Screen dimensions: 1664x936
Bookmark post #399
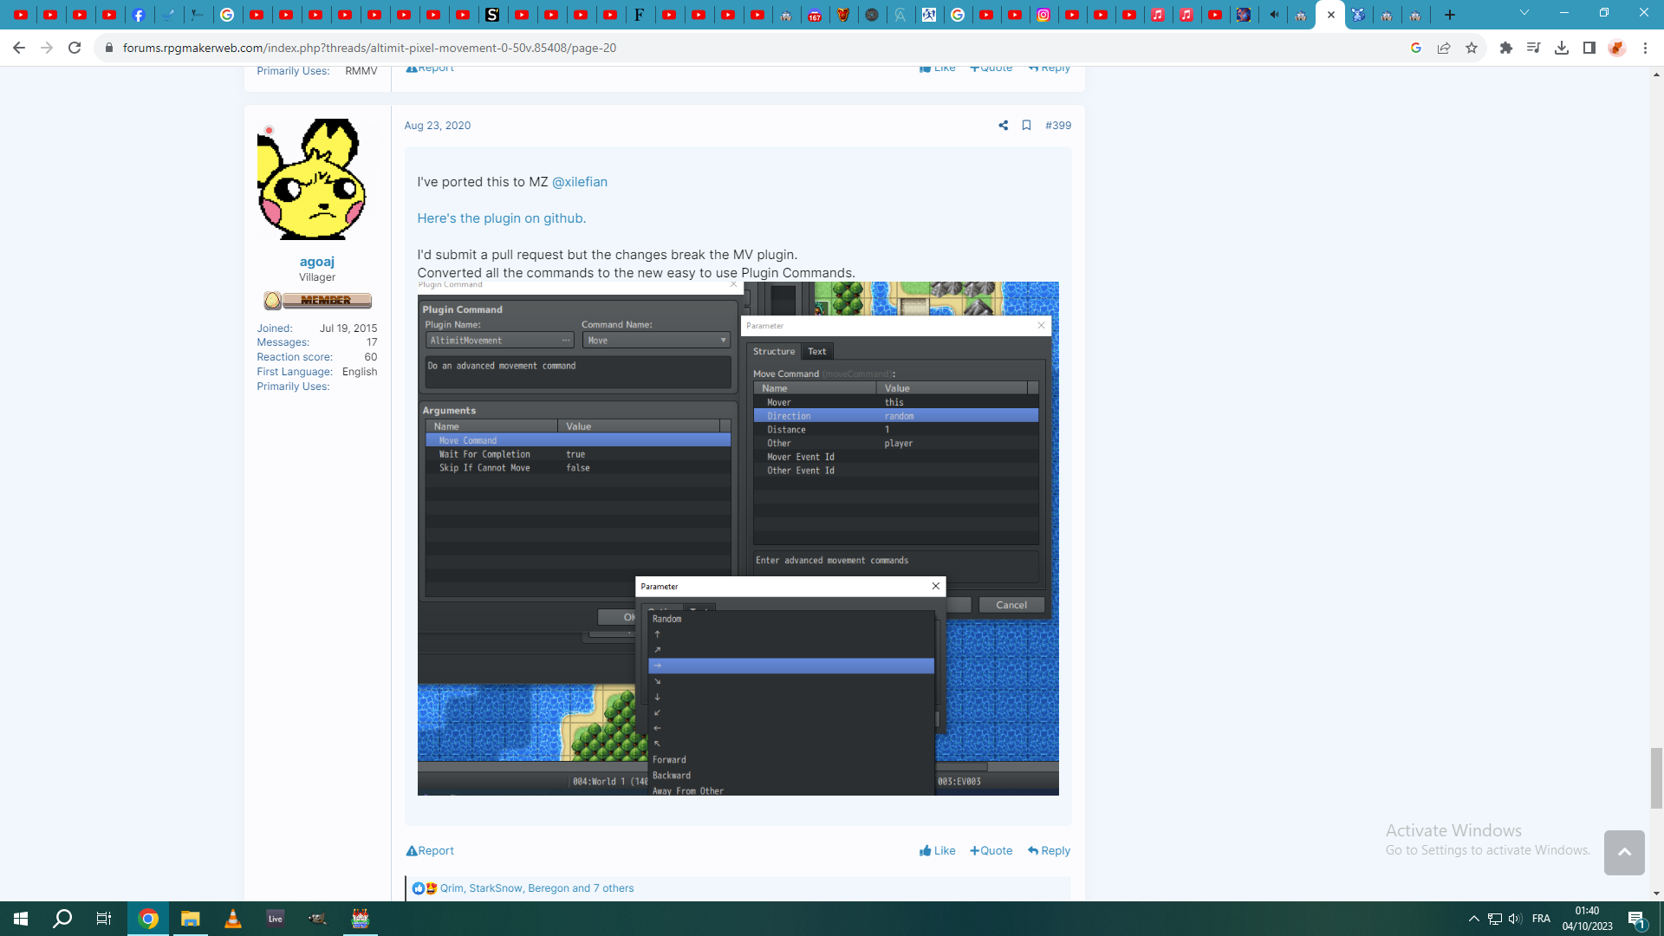pyautogui.click(x=1026, y=126)
